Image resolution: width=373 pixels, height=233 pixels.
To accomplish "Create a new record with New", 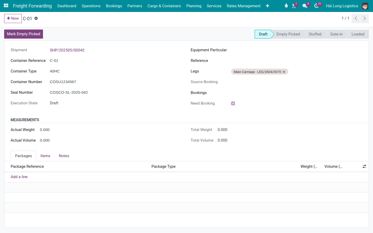I will [x=13, y=18].
